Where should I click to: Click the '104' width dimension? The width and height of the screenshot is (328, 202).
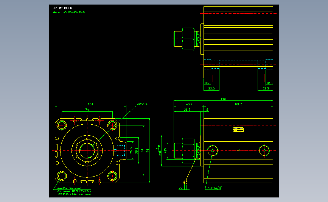90,104
